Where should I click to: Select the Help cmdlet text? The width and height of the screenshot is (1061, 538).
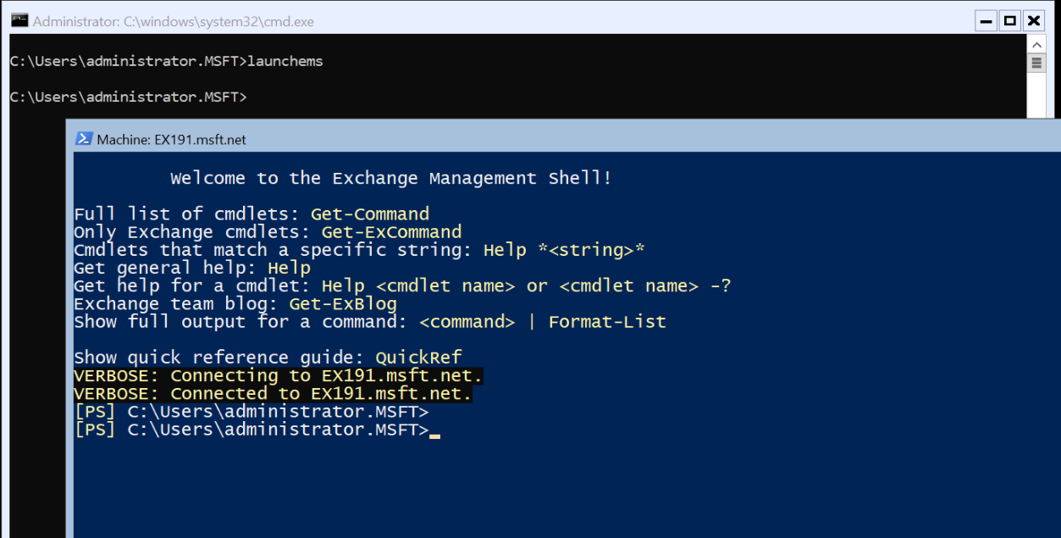coord(288,267)
